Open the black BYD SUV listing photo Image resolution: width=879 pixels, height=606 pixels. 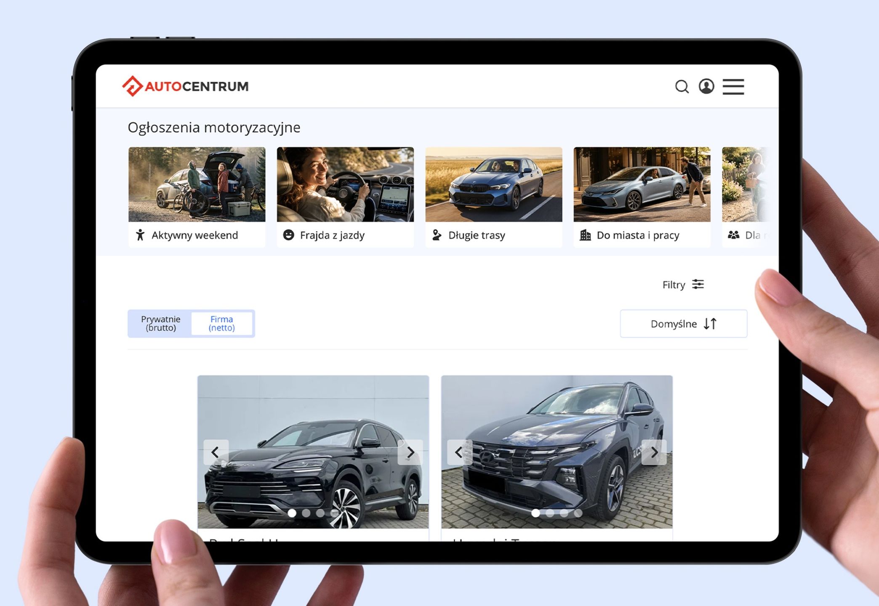313,452
